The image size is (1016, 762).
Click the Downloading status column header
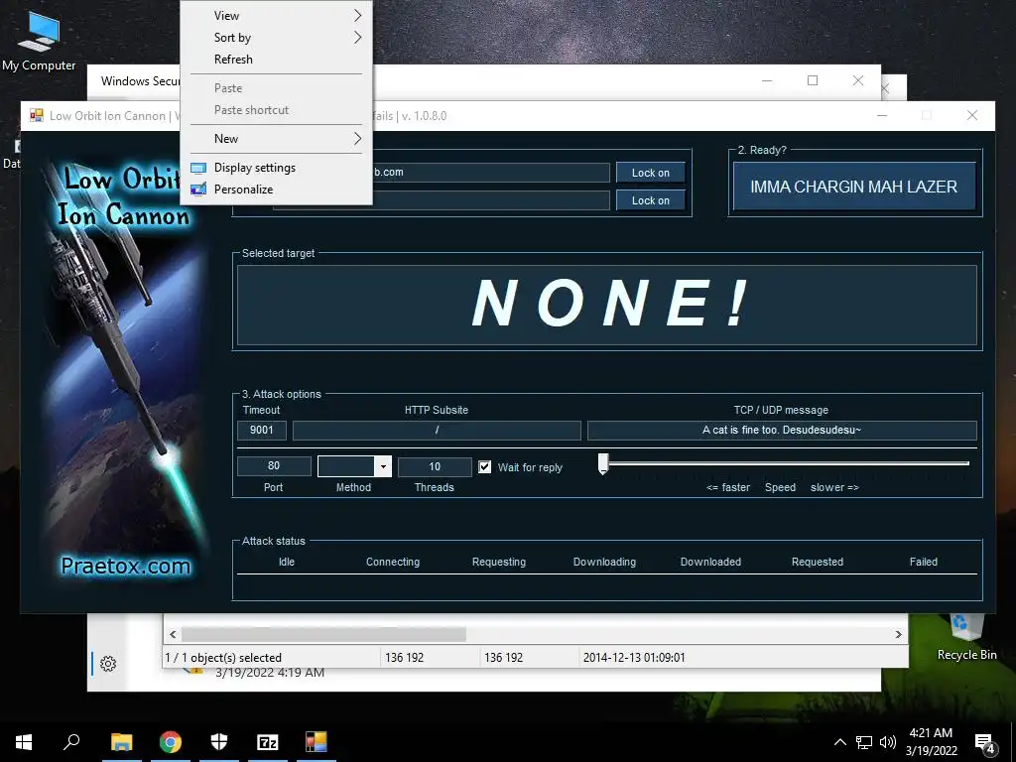(x=604, y=562)
